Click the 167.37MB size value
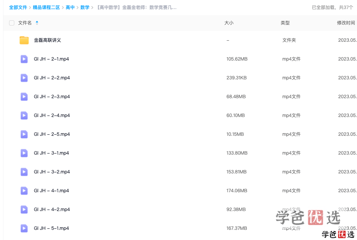Image resolution: width=357 pixels, height=240 pixels. tap(237, 229)
